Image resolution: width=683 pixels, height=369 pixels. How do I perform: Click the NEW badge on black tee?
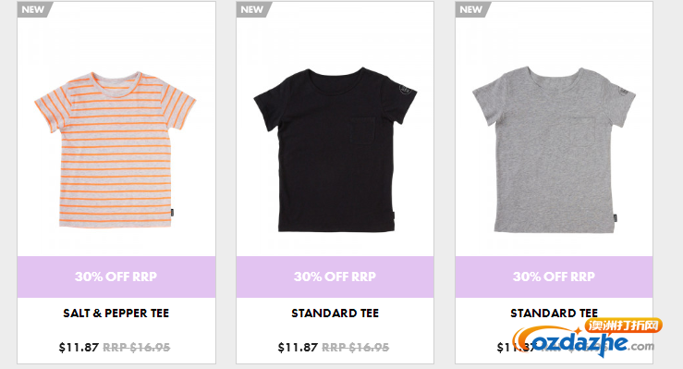tap(252, 9)
